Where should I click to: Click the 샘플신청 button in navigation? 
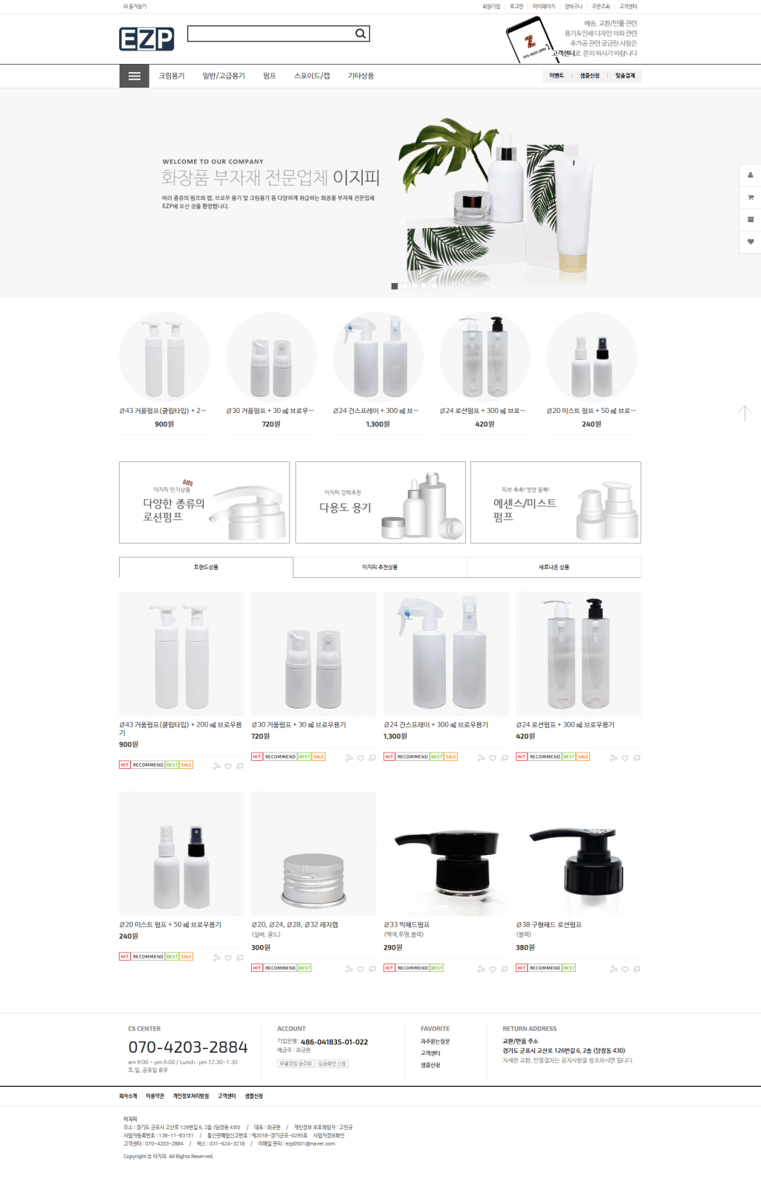coord(589,76)
